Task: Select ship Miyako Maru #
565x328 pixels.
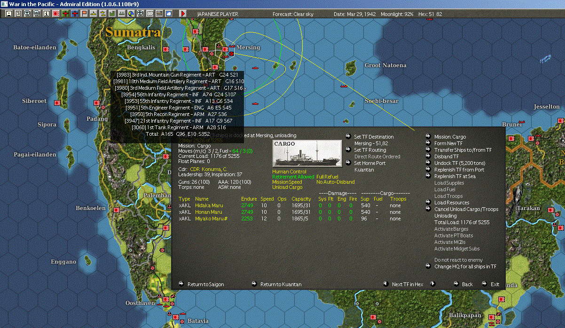Action: (x=211, y=219)
